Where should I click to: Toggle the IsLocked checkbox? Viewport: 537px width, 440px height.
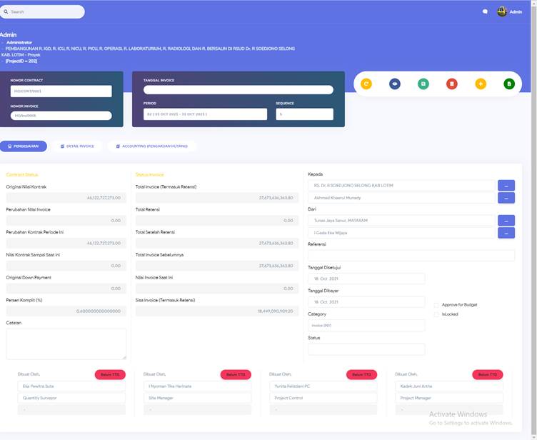pyautogui.click(x=436, y=314)
